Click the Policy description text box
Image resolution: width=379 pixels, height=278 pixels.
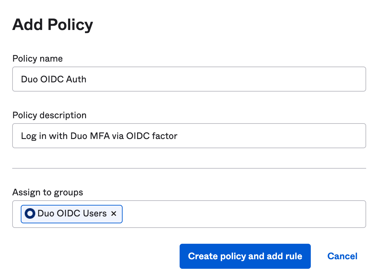189,136
